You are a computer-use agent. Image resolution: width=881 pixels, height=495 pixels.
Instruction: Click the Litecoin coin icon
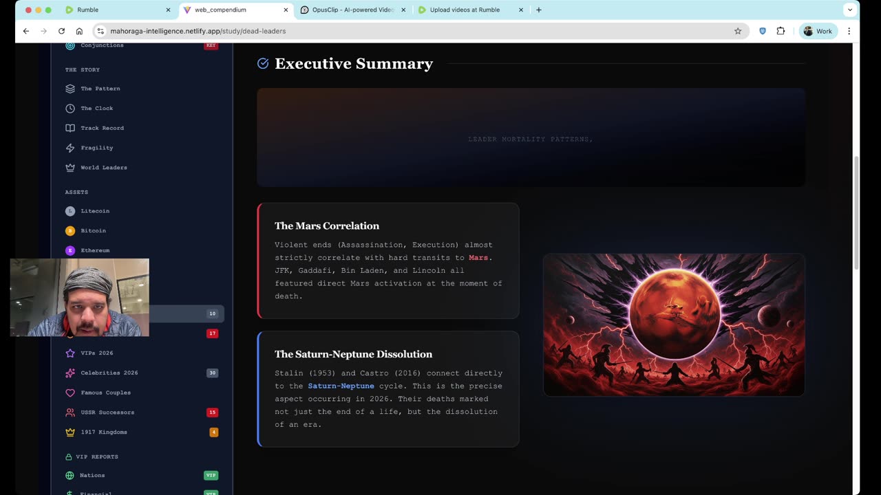click(x=70, y=211)
